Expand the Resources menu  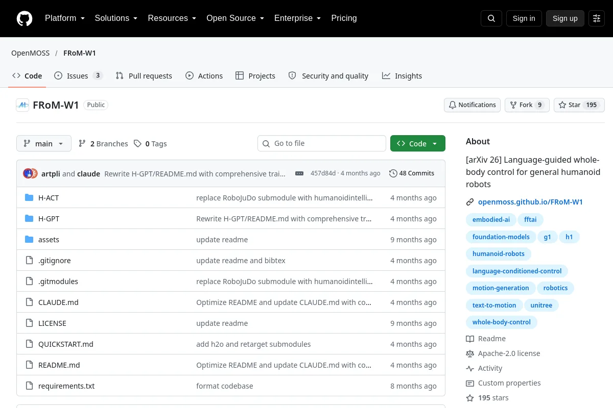(x=172, y=18)
